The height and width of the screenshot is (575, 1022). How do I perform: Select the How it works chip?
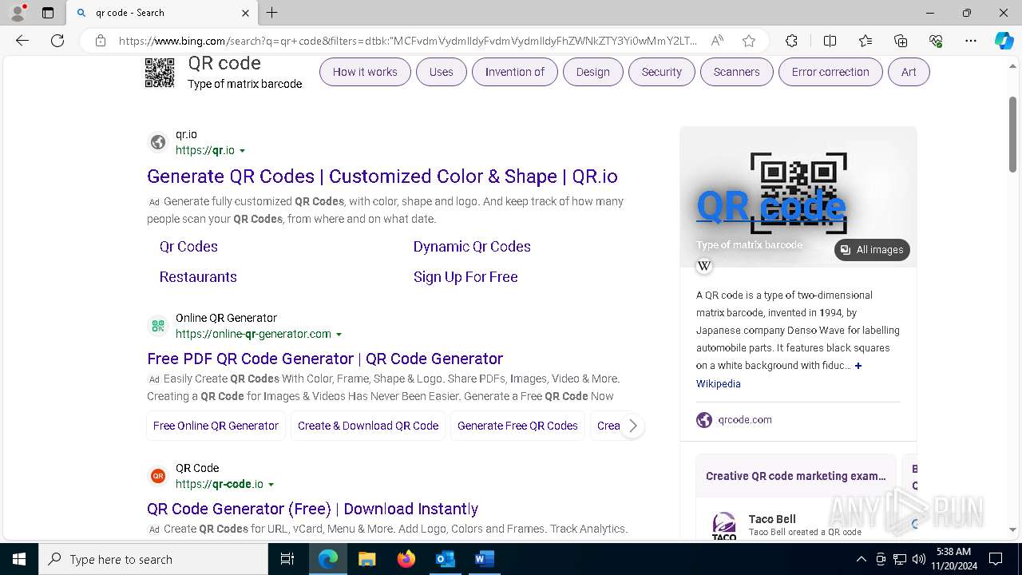[x=365, y=72]
